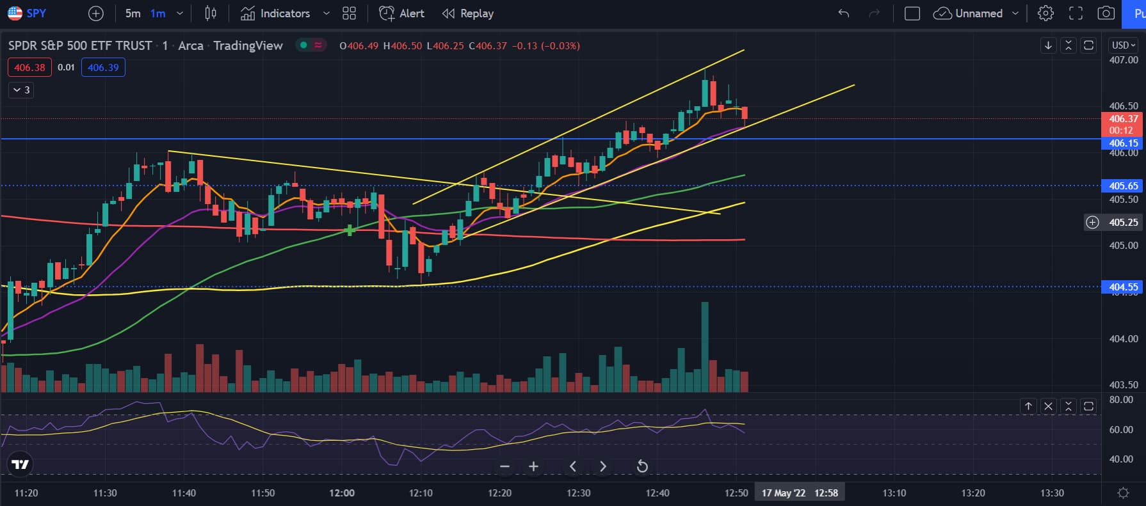Click the 405.65 dotted line price label

[1123, 186]
